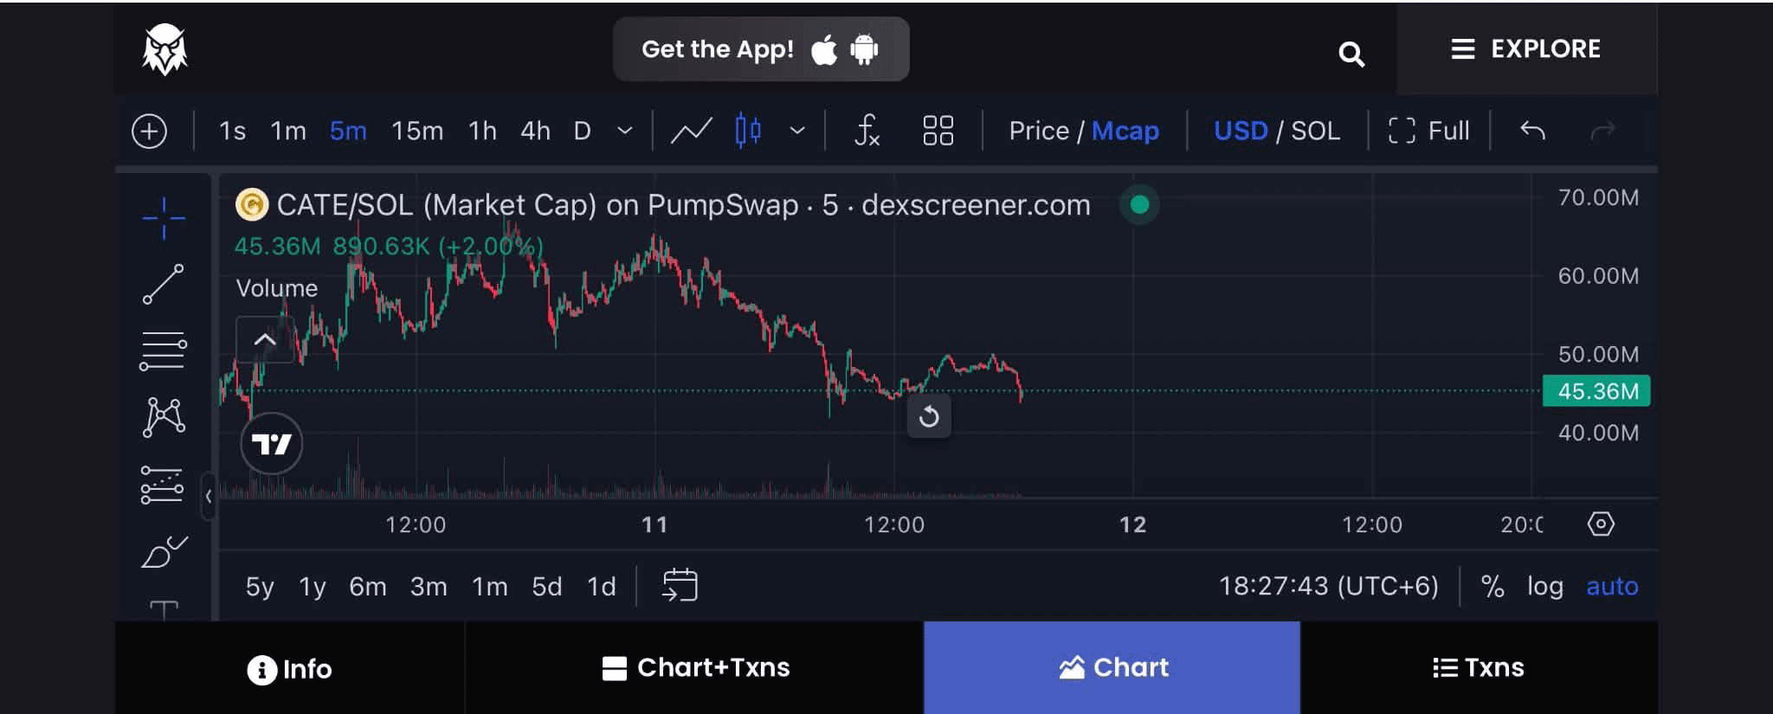Expand the timeframe interval dropdown
Viewport: 1773px width, 714px height.
click(624, 131)
